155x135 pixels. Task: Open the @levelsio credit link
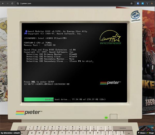point(8,133)
